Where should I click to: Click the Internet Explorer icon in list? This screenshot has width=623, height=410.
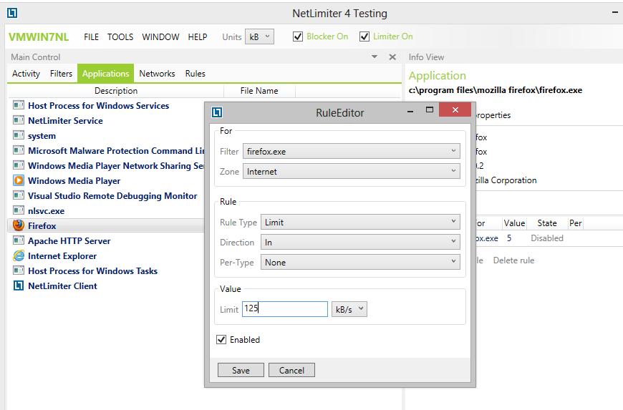(19, 255)
